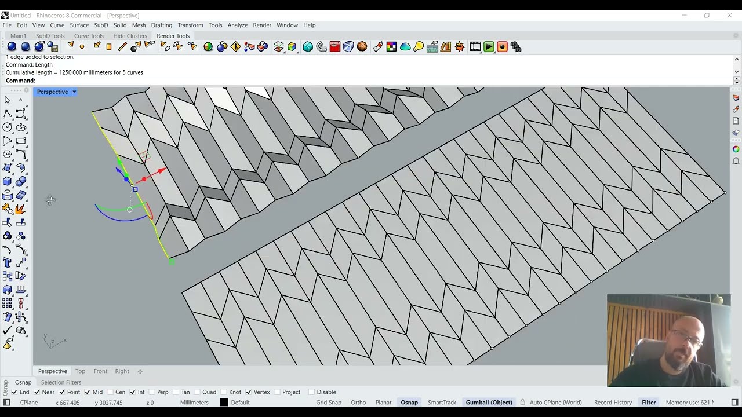The image size is (742, 417).
Task: Select the Text object tool
Action: pyautogui.click(x=7, y=262)
